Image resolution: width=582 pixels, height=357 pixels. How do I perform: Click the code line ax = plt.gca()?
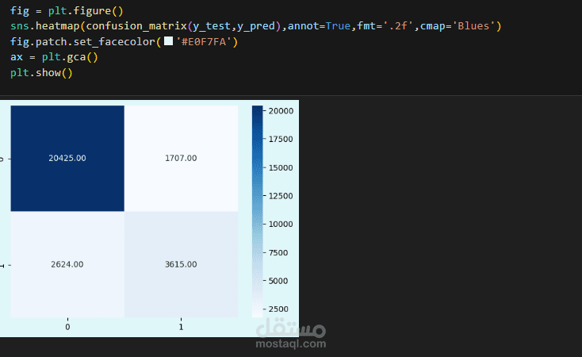[54, 57]
